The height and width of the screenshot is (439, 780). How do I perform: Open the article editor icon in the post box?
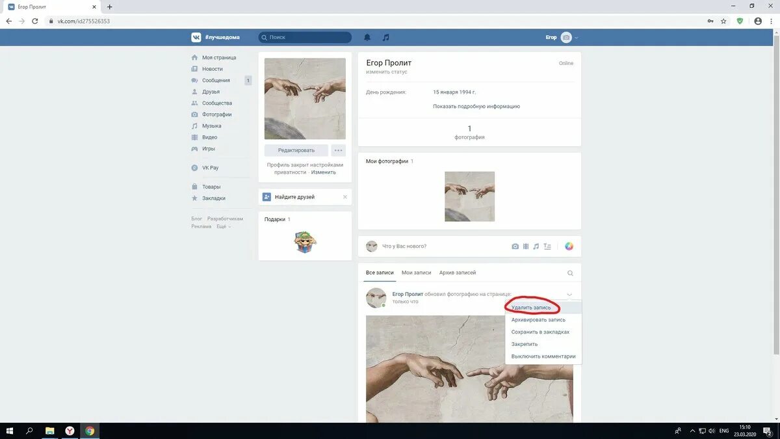(547, 246)
